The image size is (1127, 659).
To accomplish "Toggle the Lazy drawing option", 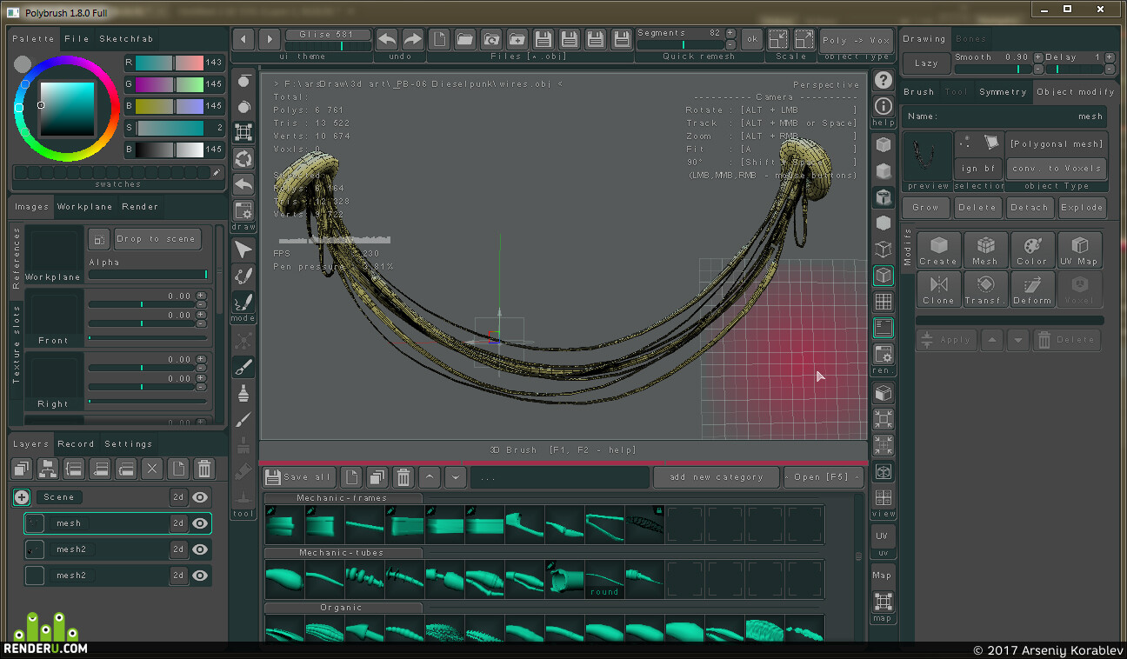I will [926, 63].
